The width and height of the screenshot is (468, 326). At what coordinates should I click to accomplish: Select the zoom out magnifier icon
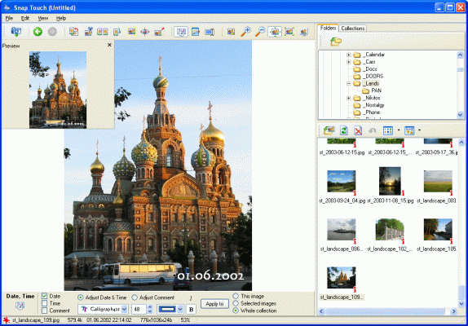[x=260, y=31]
